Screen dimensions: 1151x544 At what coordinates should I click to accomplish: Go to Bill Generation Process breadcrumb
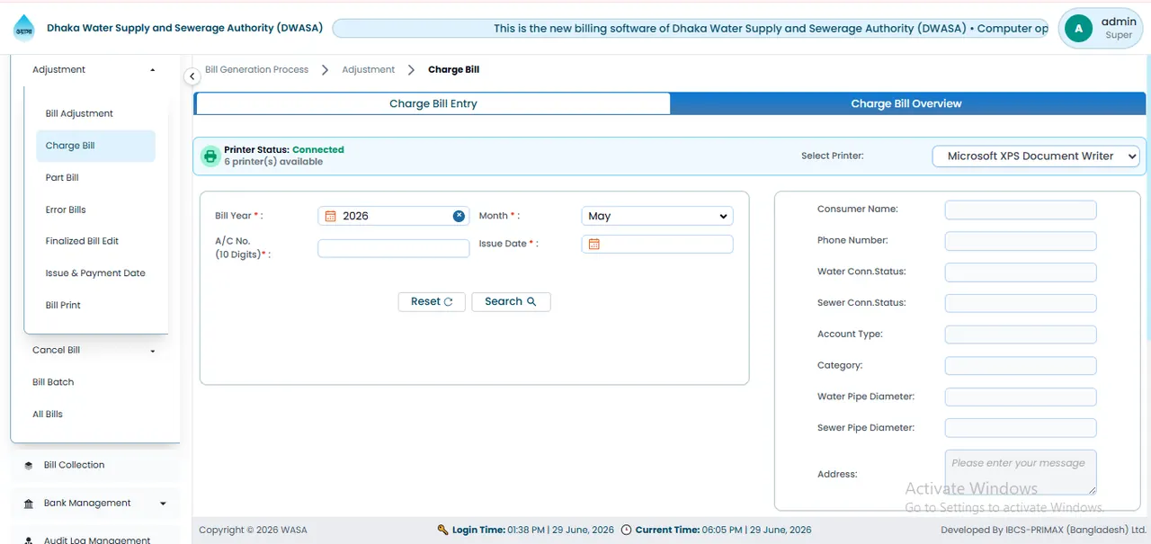(256, 70)
